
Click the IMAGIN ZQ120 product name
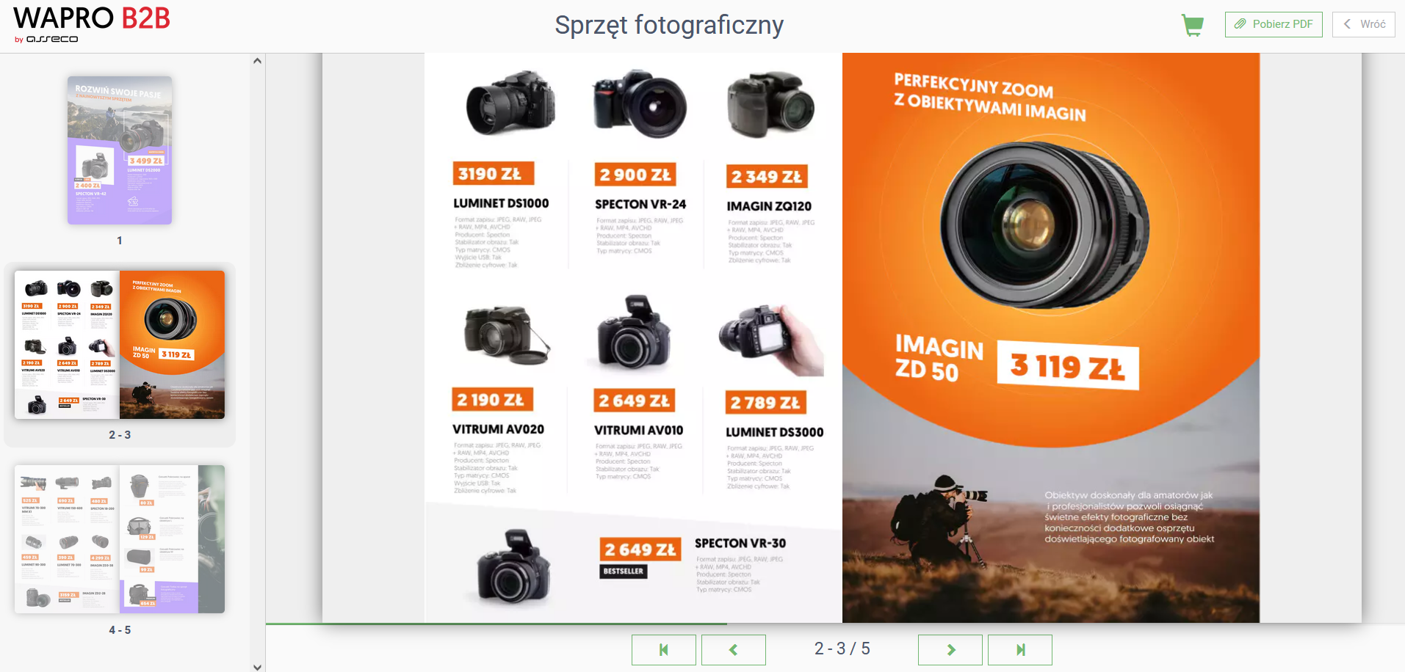[769, 207]
